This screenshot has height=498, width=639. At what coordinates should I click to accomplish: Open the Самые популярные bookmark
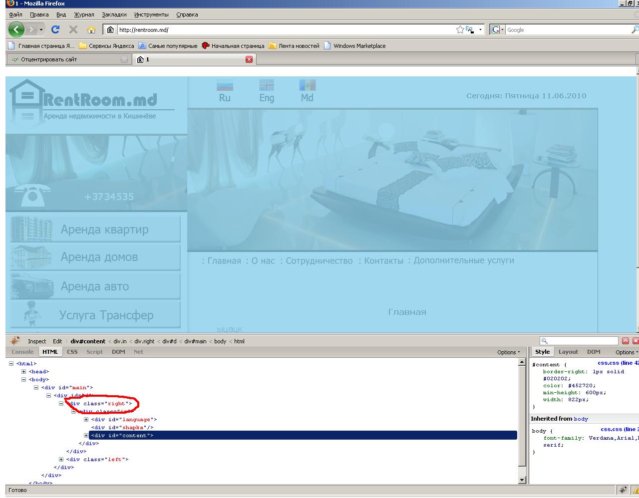pyautogui.click(x=168, y=46)
